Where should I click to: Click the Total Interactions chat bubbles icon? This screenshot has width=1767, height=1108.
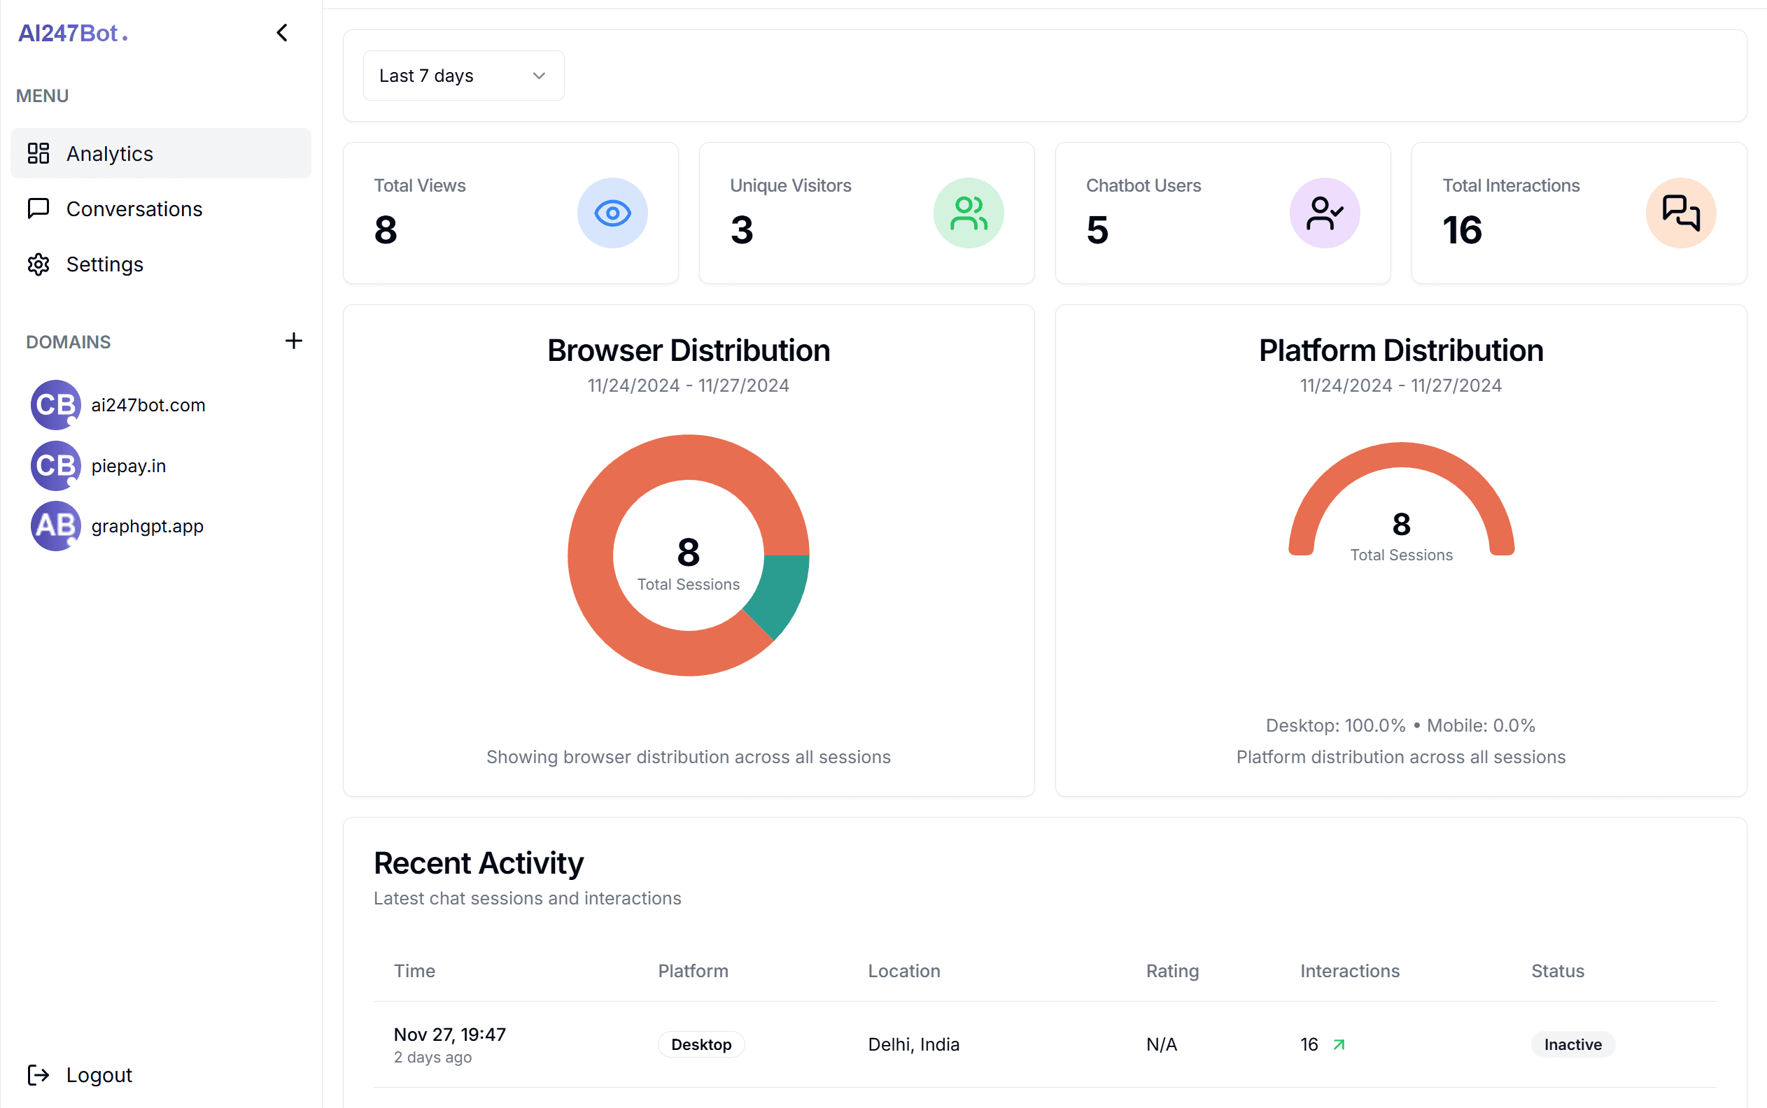[1680, 213]
